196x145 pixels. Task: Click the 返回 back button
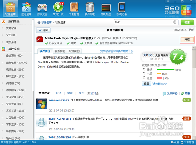(x=44, y=30)
